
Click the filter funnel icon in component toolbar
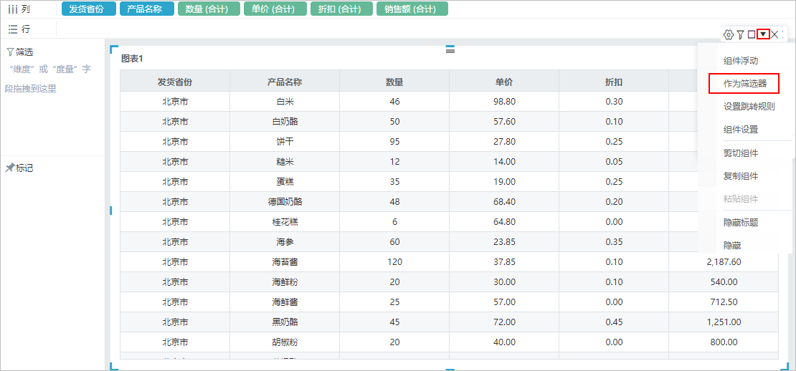tap(741, 34)
